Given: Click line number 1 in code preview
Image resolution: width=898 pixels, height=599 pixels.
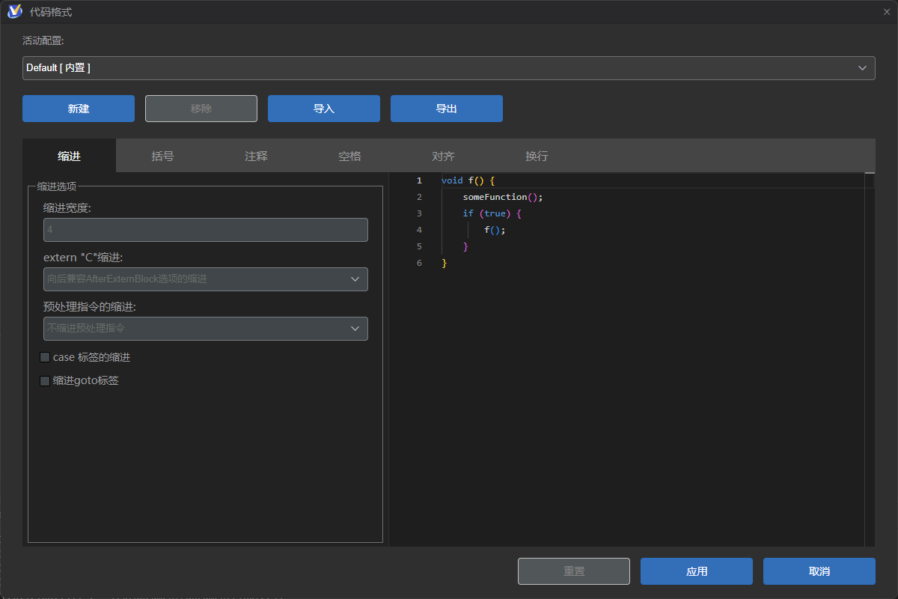Looking at the screenshot, I should pos(419,180).
